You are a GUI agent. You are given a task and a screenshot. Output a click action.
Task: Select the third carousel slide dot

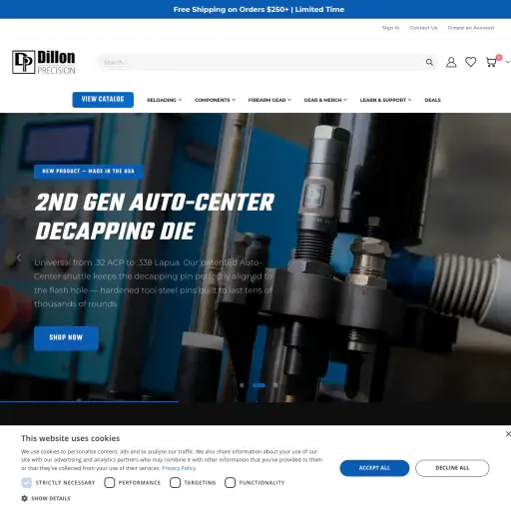(275, 385)
